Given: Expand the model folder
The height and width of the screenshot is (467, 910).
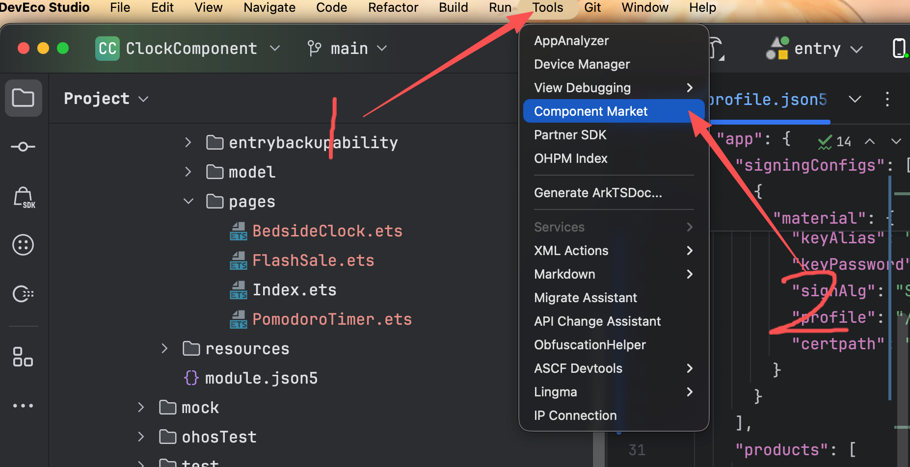Looking at the screenshot, I should tap(188, 172).
